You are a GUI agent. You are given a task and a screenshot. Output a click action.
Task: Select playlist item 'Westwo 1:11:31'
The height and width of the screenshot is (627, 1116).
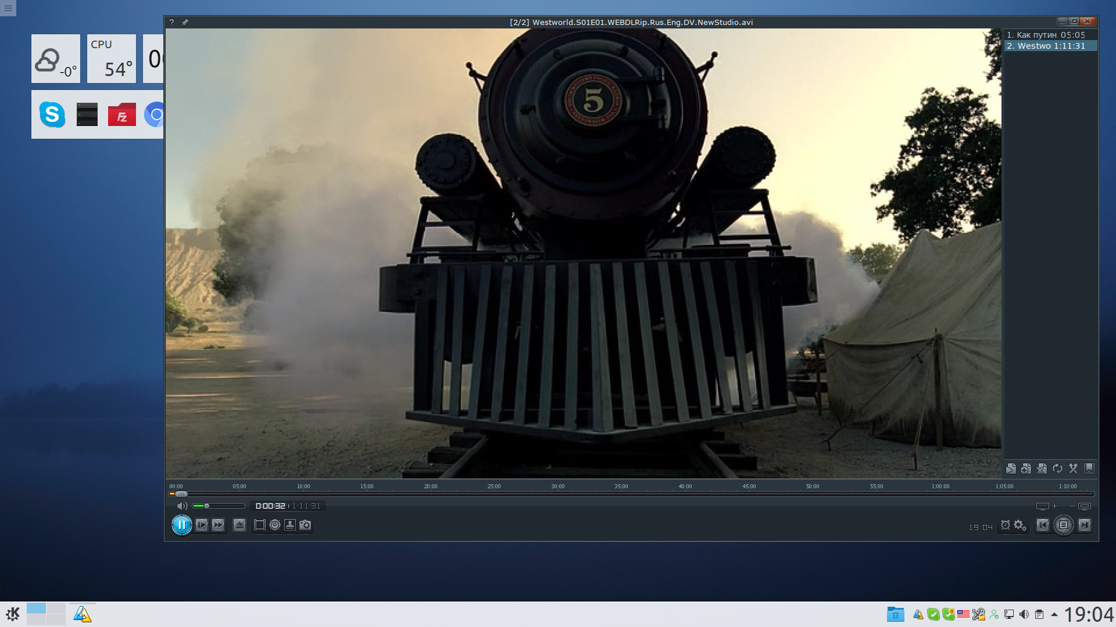(1051, 46)
